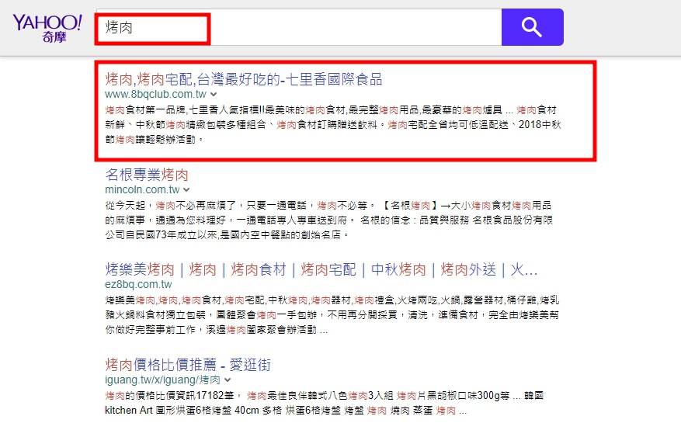
Task: Focus the search box containing 烤肉
Action: point(299,27)
